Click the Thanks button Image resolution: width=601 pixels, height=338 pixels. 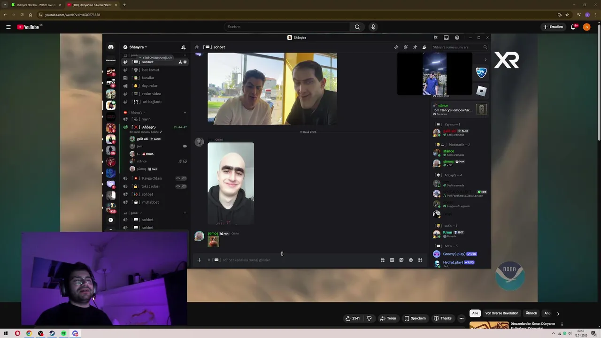(x=443, y=318)
